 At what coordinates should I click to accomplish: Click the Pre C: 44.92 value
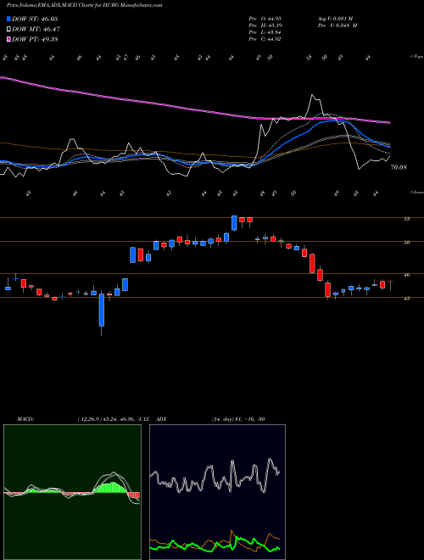click(265, 39)
